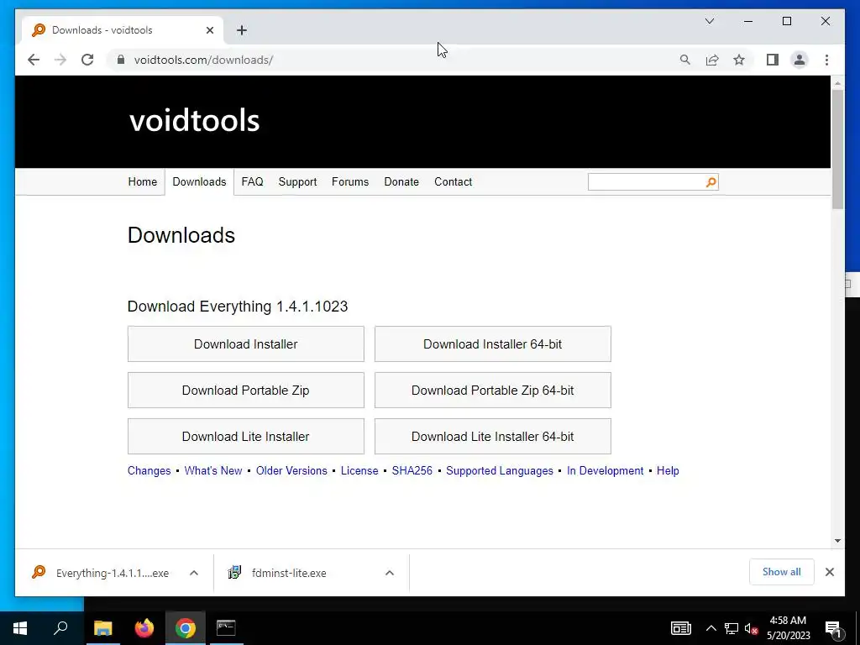Open the Chrome three-dot menu
This screenshot has width=860, height=645.
click(826, 60)
